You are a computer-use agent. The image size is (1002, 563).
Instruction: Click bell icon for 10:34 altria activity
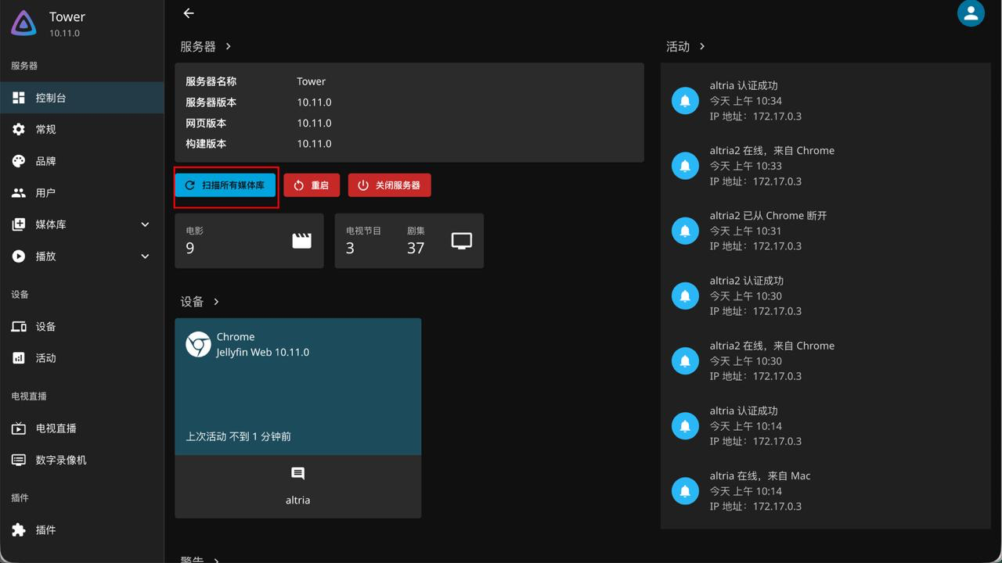click(685, 101)
